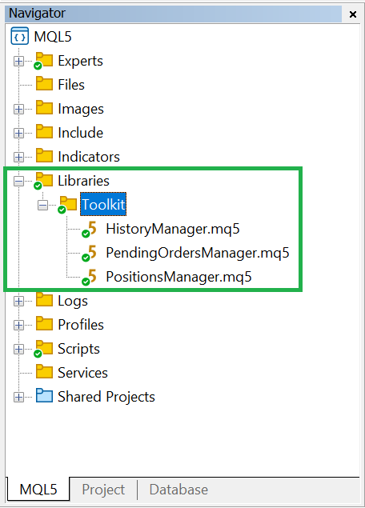This screenshot has width=365, height=508.
Task: Select the Scripts label
Action: 78,349
